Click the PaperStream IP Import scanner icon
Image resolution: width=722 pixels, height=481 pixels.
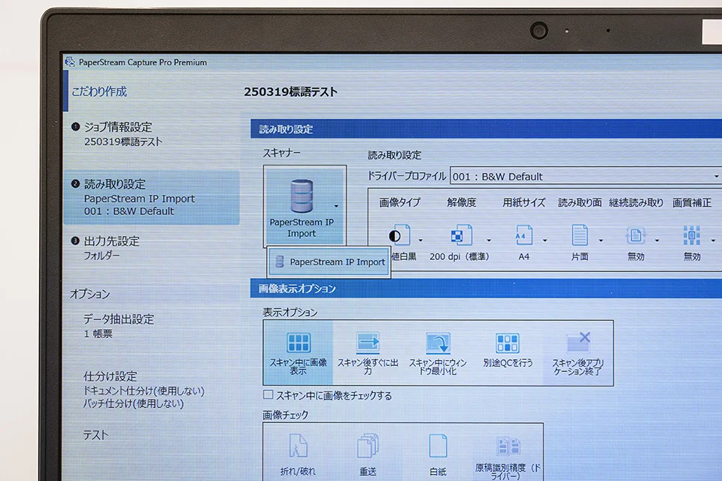pos(302,197)
